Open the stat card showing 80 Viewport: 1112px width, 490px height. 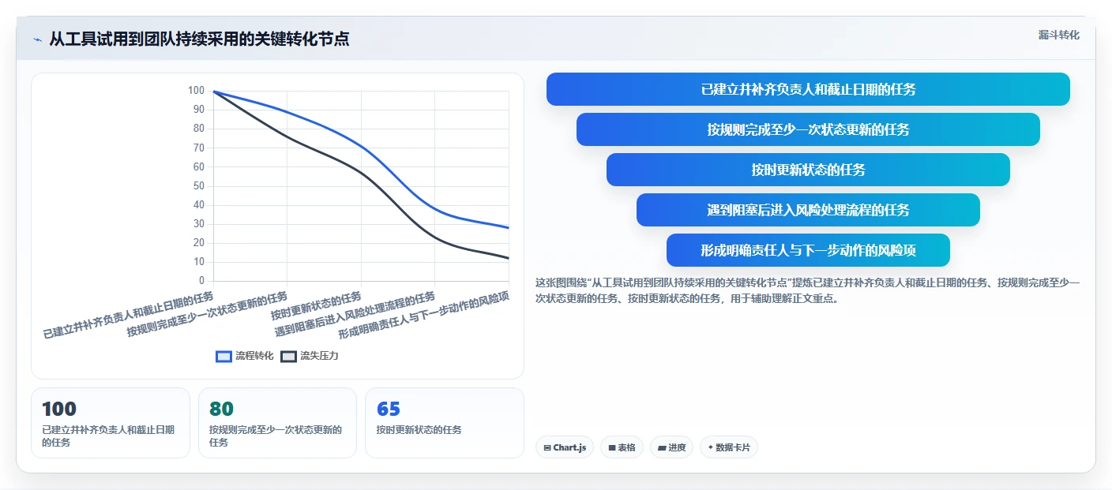pos(278,423)
